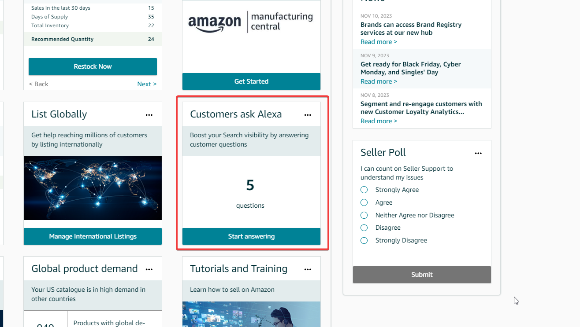Click the Segment and re-engage customers headline
The height and width of the screenshot is (327, 580).
pos(421,108)
